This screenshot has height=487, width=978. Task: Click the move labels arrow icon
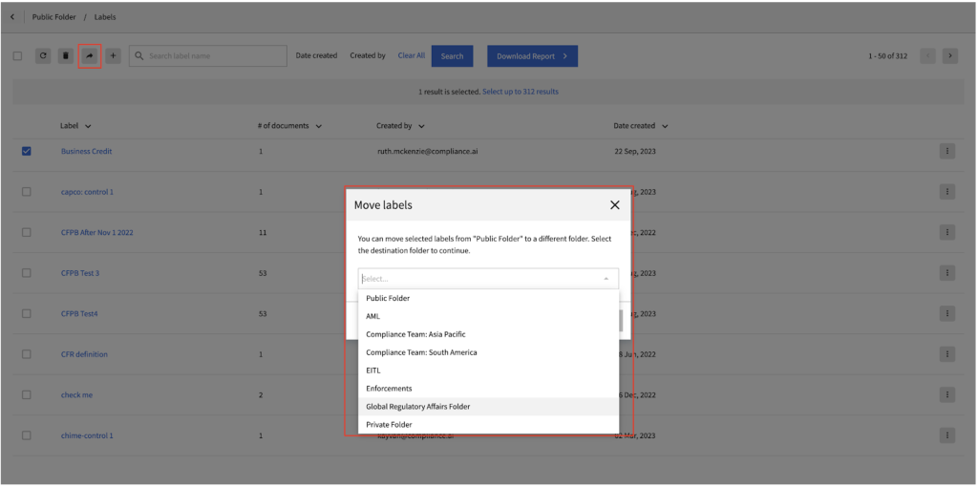(x=90, y=56)
